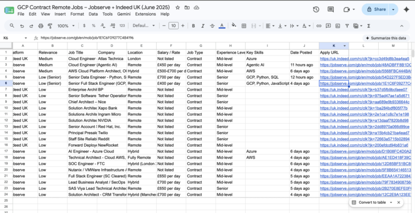The height and width of the screenshot is (213, 415).
Task: Insert a chart
Action: pos(338,26)
